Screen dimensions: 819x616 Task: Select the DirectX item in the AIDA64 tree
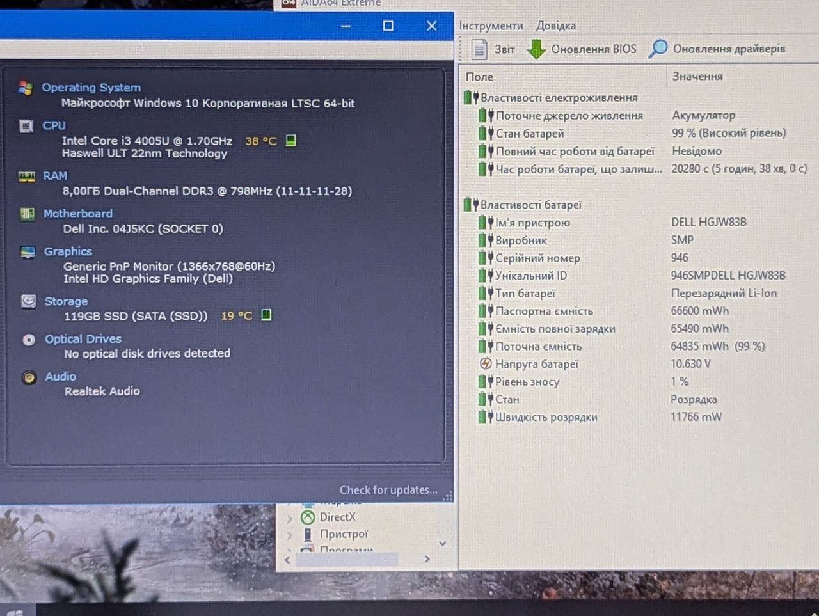tap(337, 517)
